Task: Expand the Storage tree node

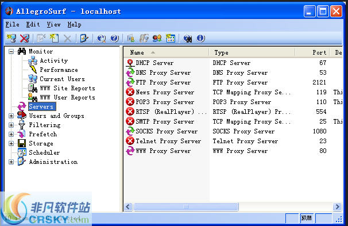Action: tap(11, 143)
